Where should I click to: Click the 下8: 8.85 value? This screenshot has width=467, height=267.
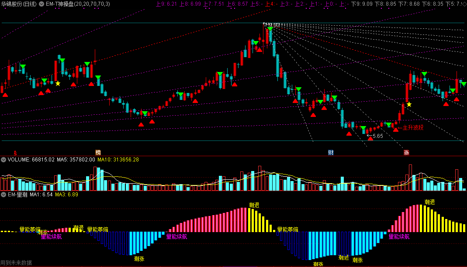(385, 4)
